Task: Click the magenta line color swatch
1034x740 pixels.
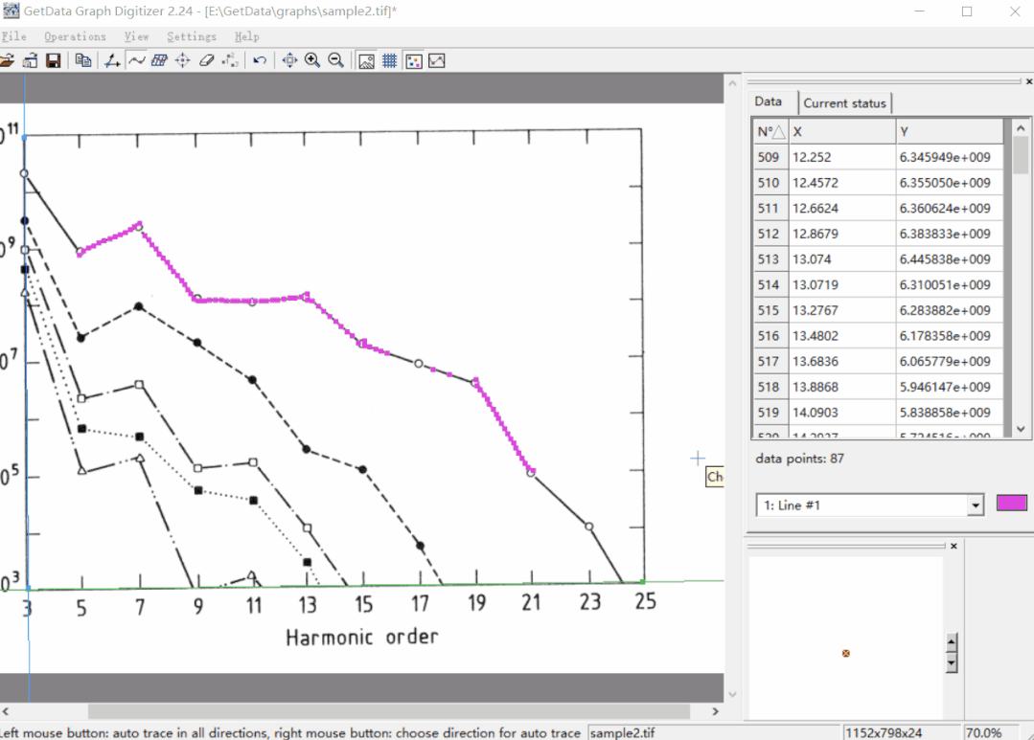Action: pyautogui.click(x=1011, y=504)
